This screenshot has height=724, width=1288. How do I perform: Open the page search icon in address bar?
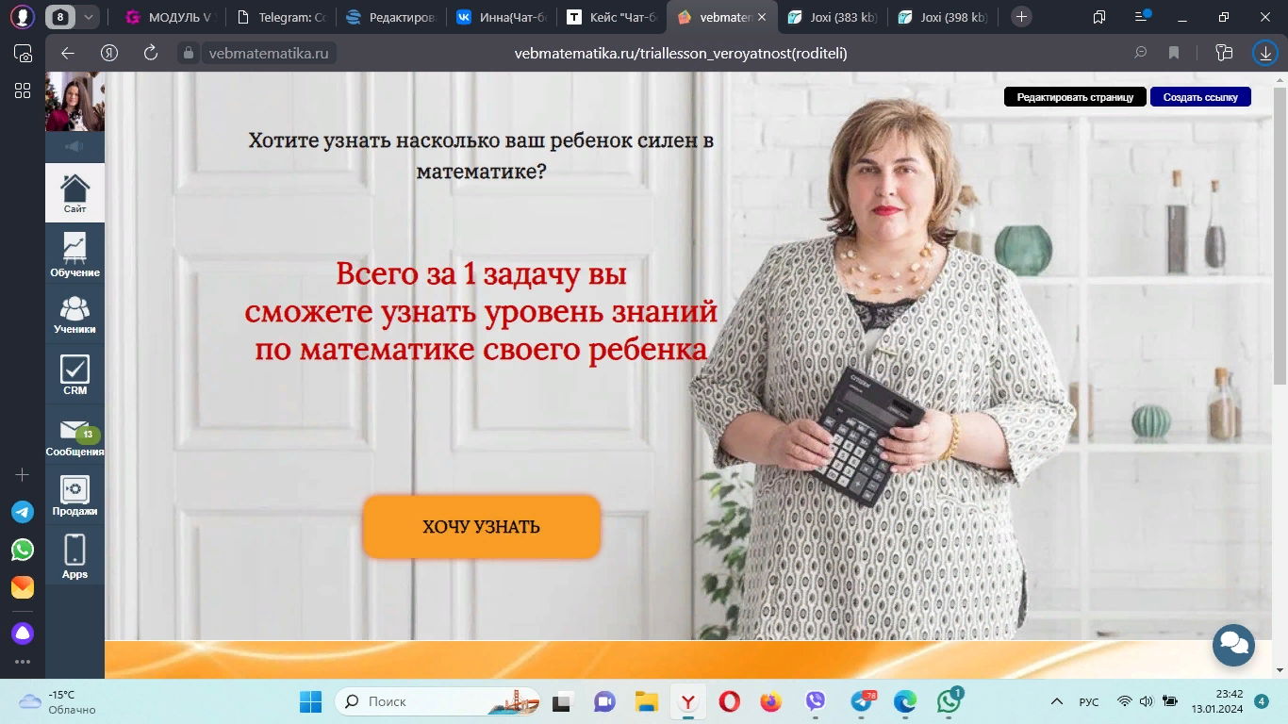1141,53
